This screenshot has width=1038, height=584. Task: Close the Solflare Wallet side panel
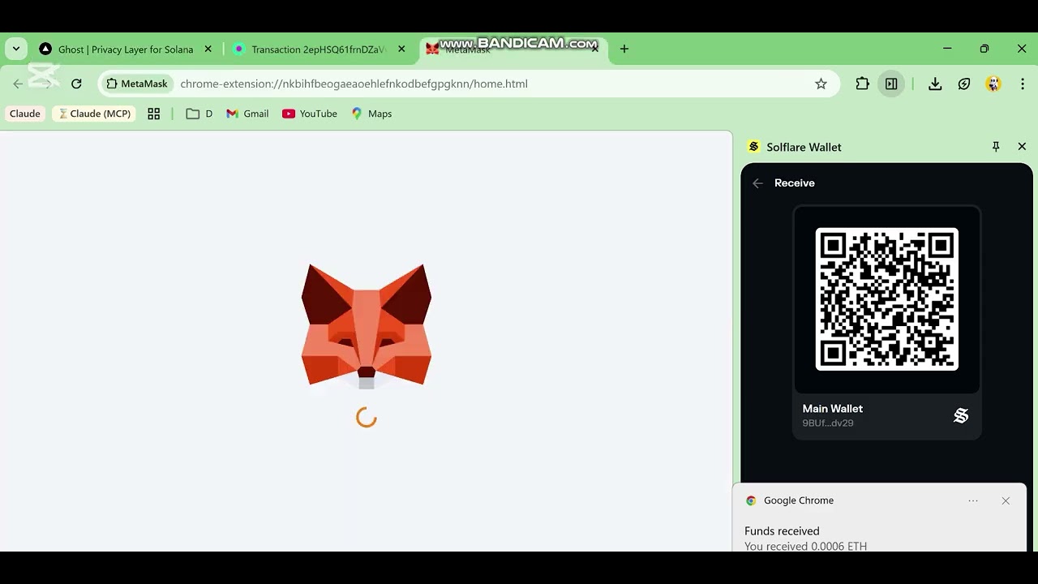point(1022,147)
